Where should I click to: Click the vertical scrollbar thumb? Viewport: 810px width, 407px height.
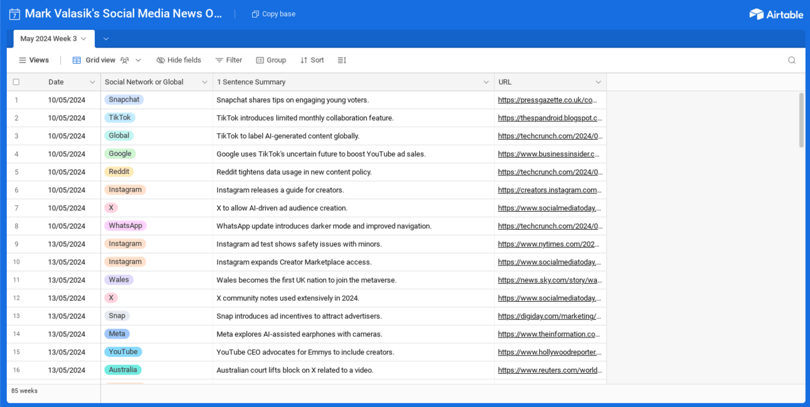801,120
